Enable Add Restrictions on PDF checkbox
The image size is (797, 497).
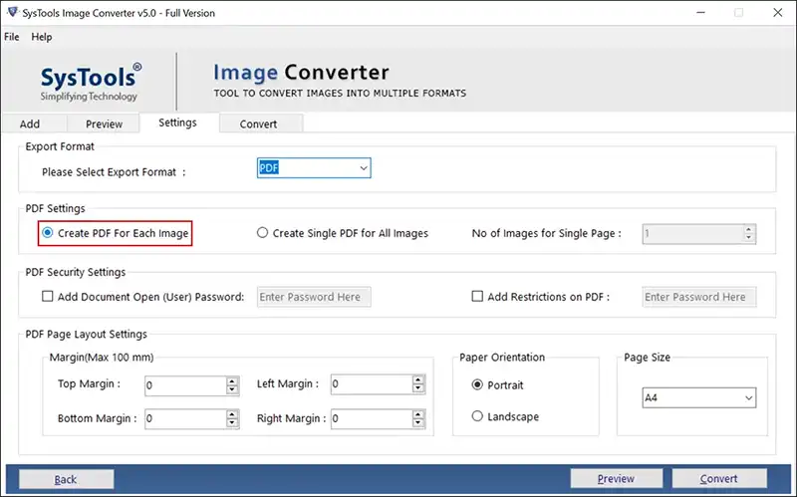coord(477,296)
